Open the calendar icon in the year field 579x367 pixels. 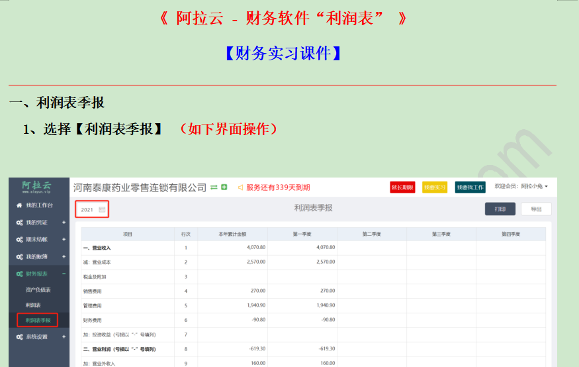102,209
